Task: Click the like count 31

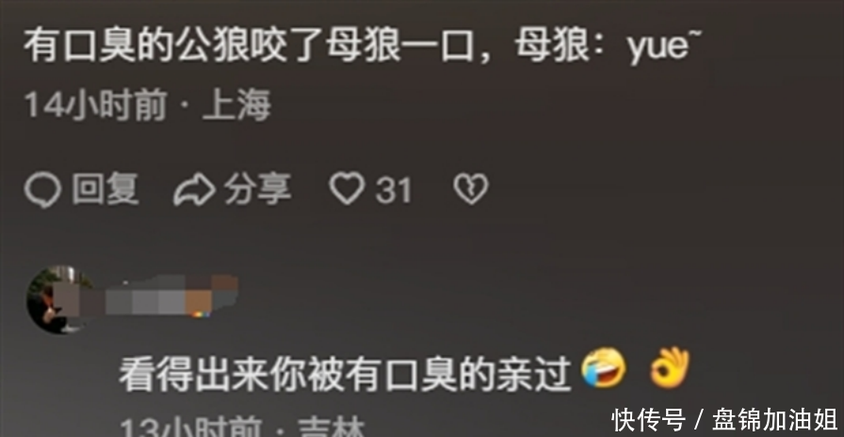Action: (x=394, y=190)
